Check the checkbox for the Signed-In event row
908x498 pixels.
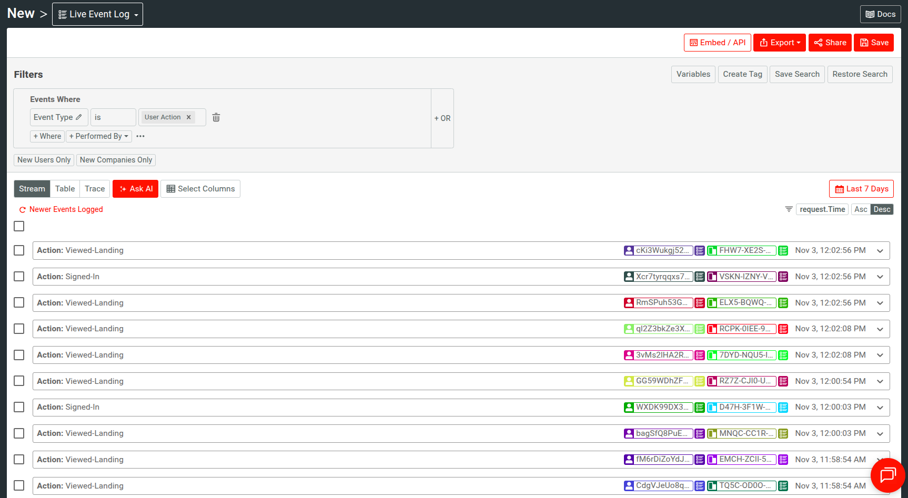pos(18,276)
